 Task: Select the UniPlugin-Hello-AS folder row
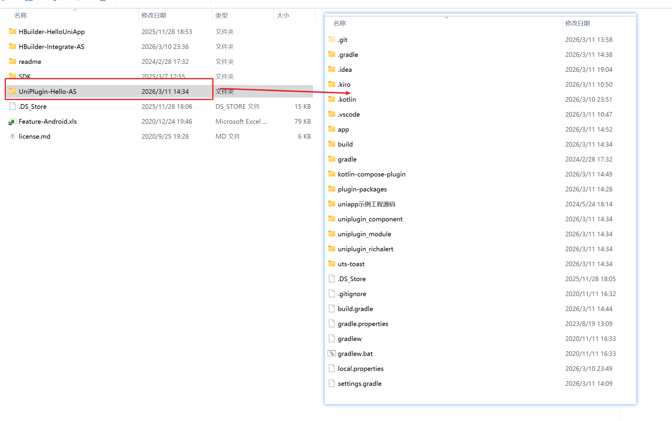(x=47, y=91)
